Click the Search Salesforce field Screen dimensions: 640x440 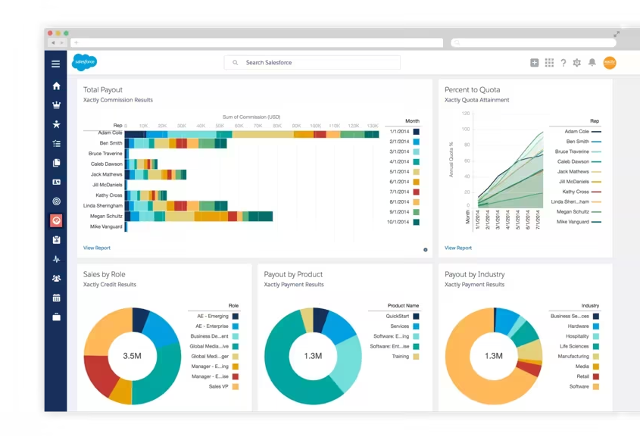coord(312,62)
